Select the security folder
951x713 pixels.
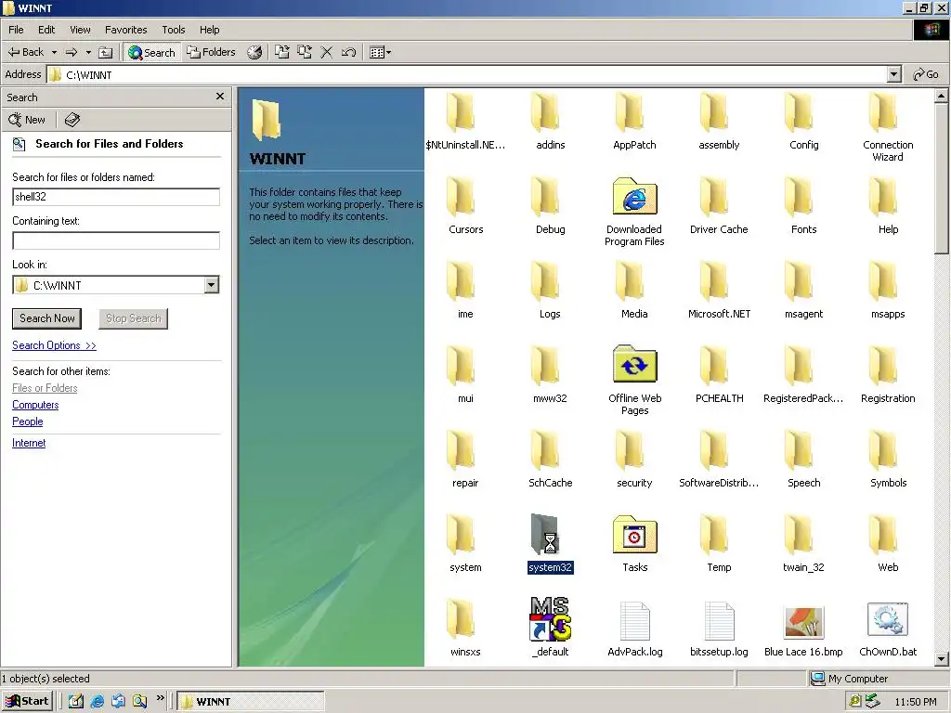634,459
